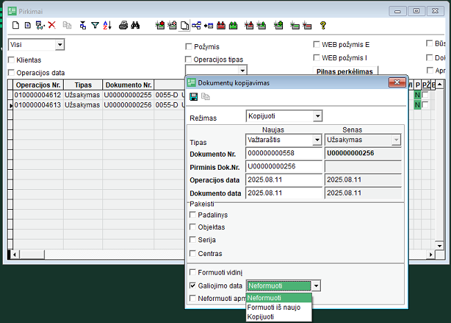
Task: Click the printer icon
Action: tap(123, 26)
